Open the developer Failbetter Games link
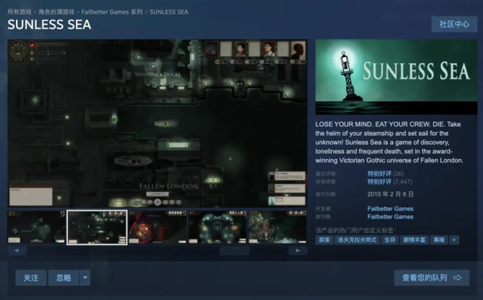The height and width of the screenshot is (300, 483). (x=390, y=209)
